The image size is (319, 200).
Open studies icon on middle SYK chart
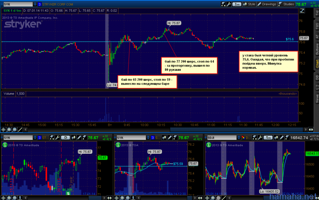click(x=175, y=138)
